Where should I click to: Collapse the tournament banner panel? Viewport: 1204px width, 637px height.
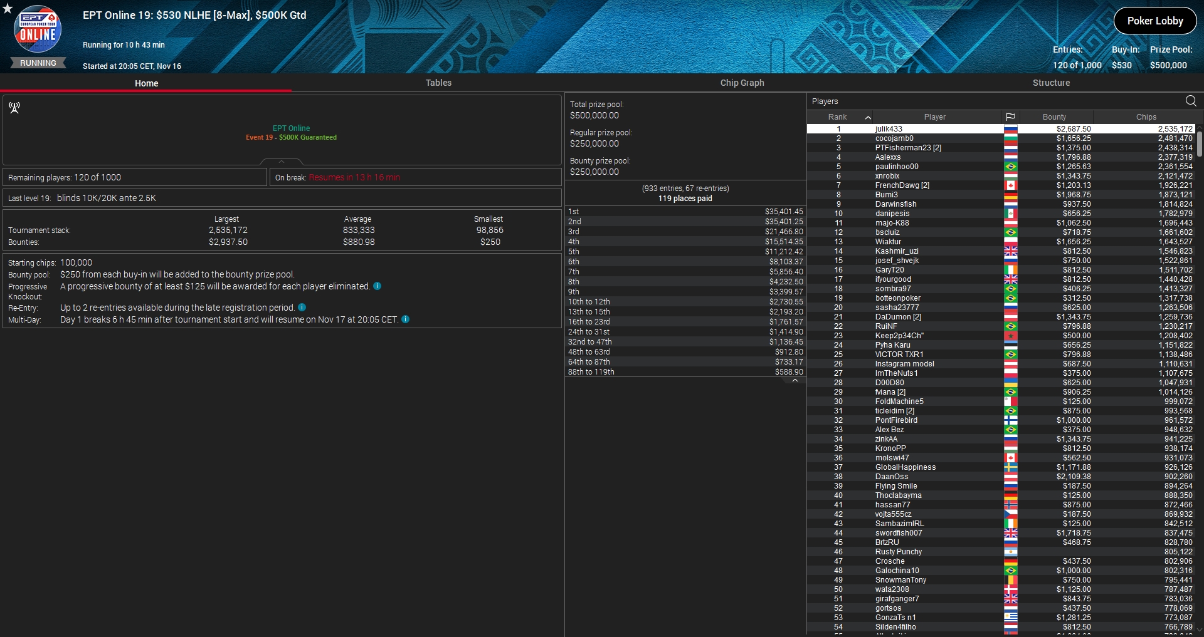coord(282,162)
